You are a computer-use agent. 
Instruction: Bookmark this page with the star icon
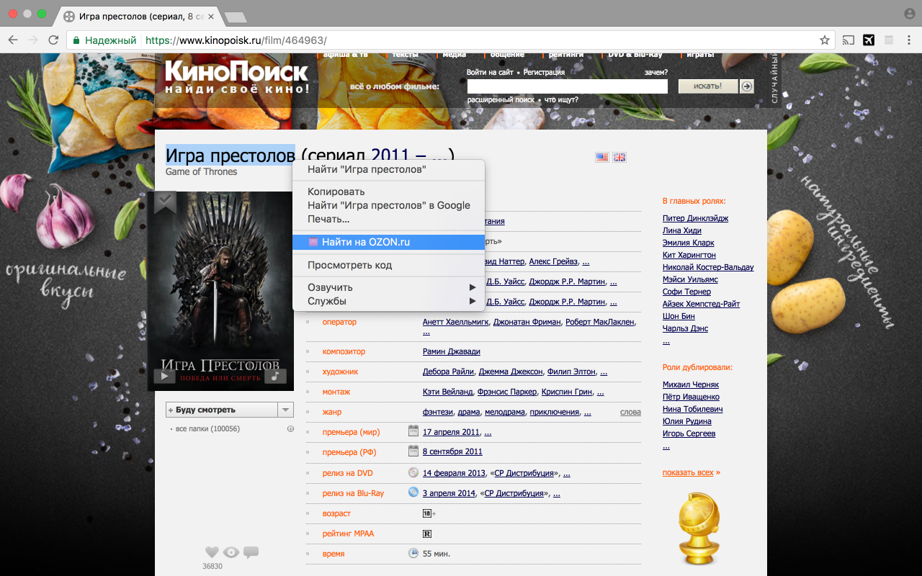click(x=825, y=40)
